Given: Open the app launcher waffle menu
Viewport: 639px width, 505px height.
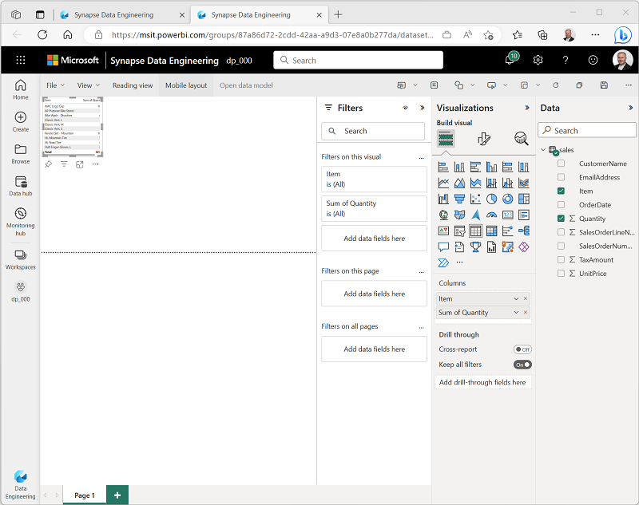Looking at the screenshot, I should click(21, 60).
